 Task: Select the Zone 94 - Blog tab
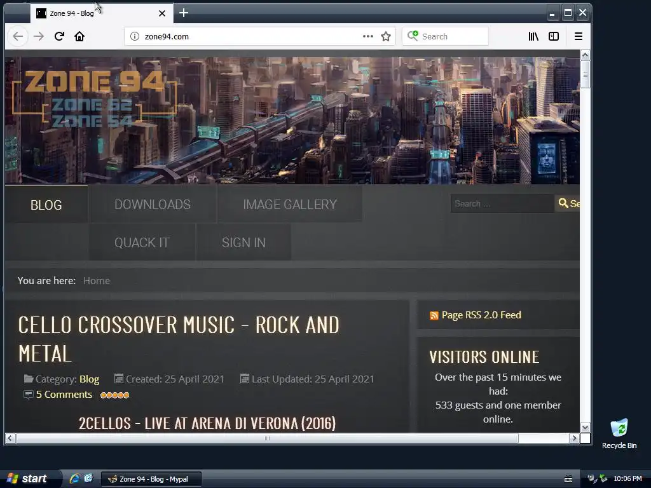[x=102, y=13]
